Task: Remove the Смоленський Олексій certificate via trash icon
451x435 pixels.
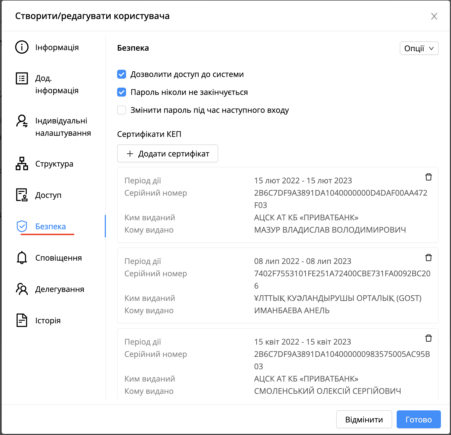Action: (428, 338)
